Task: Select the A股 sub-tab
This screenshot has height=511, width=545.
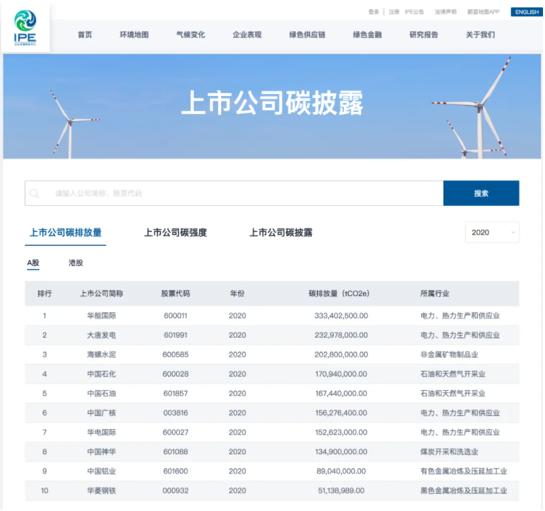Action: [33, 262]
